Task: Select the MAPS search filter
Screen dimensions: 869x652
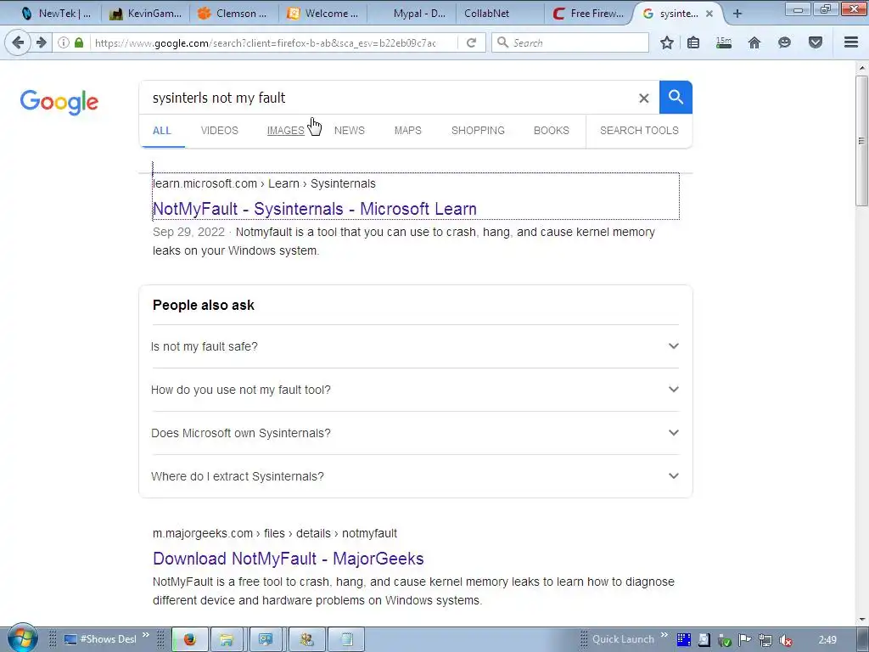Action: pyautogui.click(x=408, y=131)
